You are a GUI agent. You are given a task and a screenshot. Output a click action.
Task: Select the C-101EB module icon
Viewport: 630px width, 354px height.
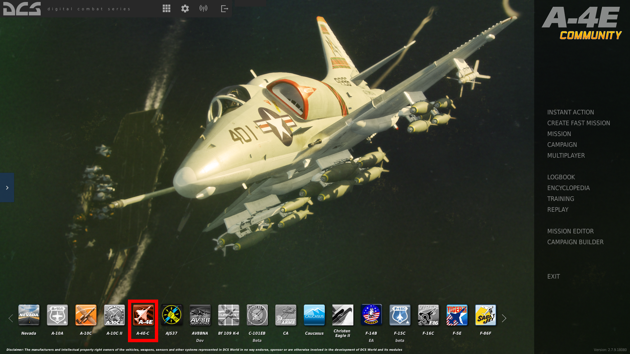point(257,315)
